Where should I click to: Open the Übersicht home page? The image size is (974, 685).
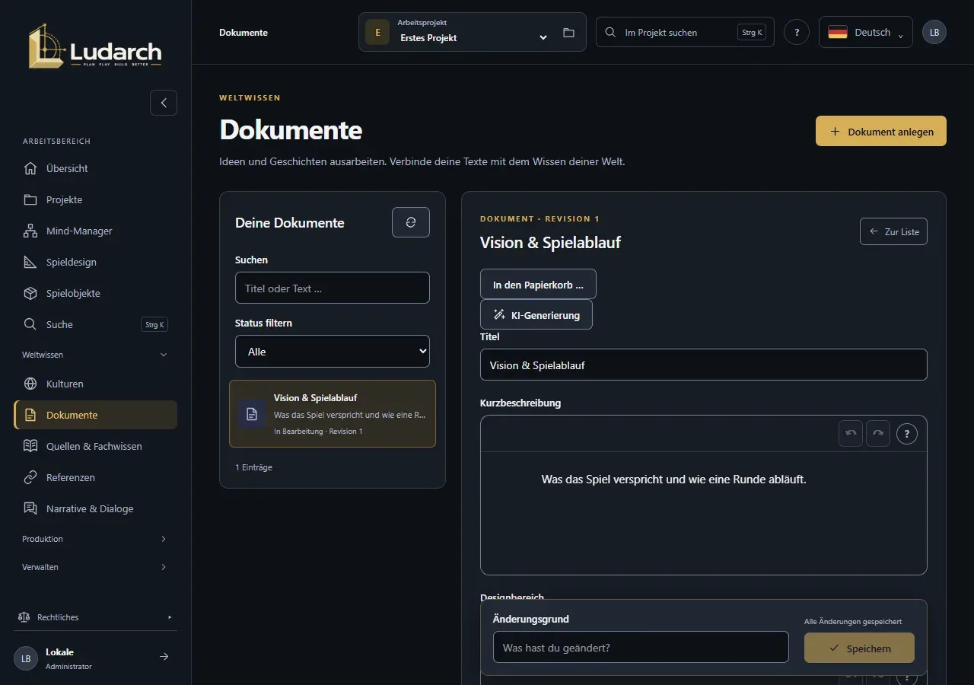tap(95, 168)
